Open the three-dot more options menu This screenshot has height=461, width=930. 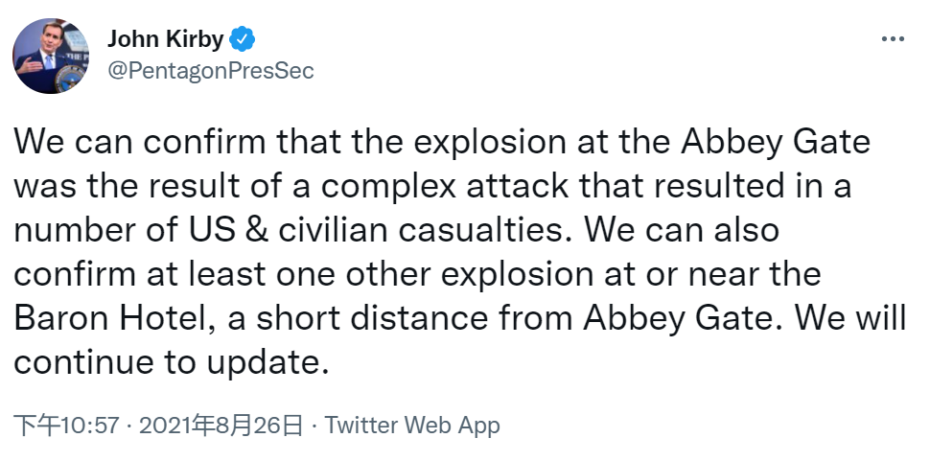tap(892, 39)
